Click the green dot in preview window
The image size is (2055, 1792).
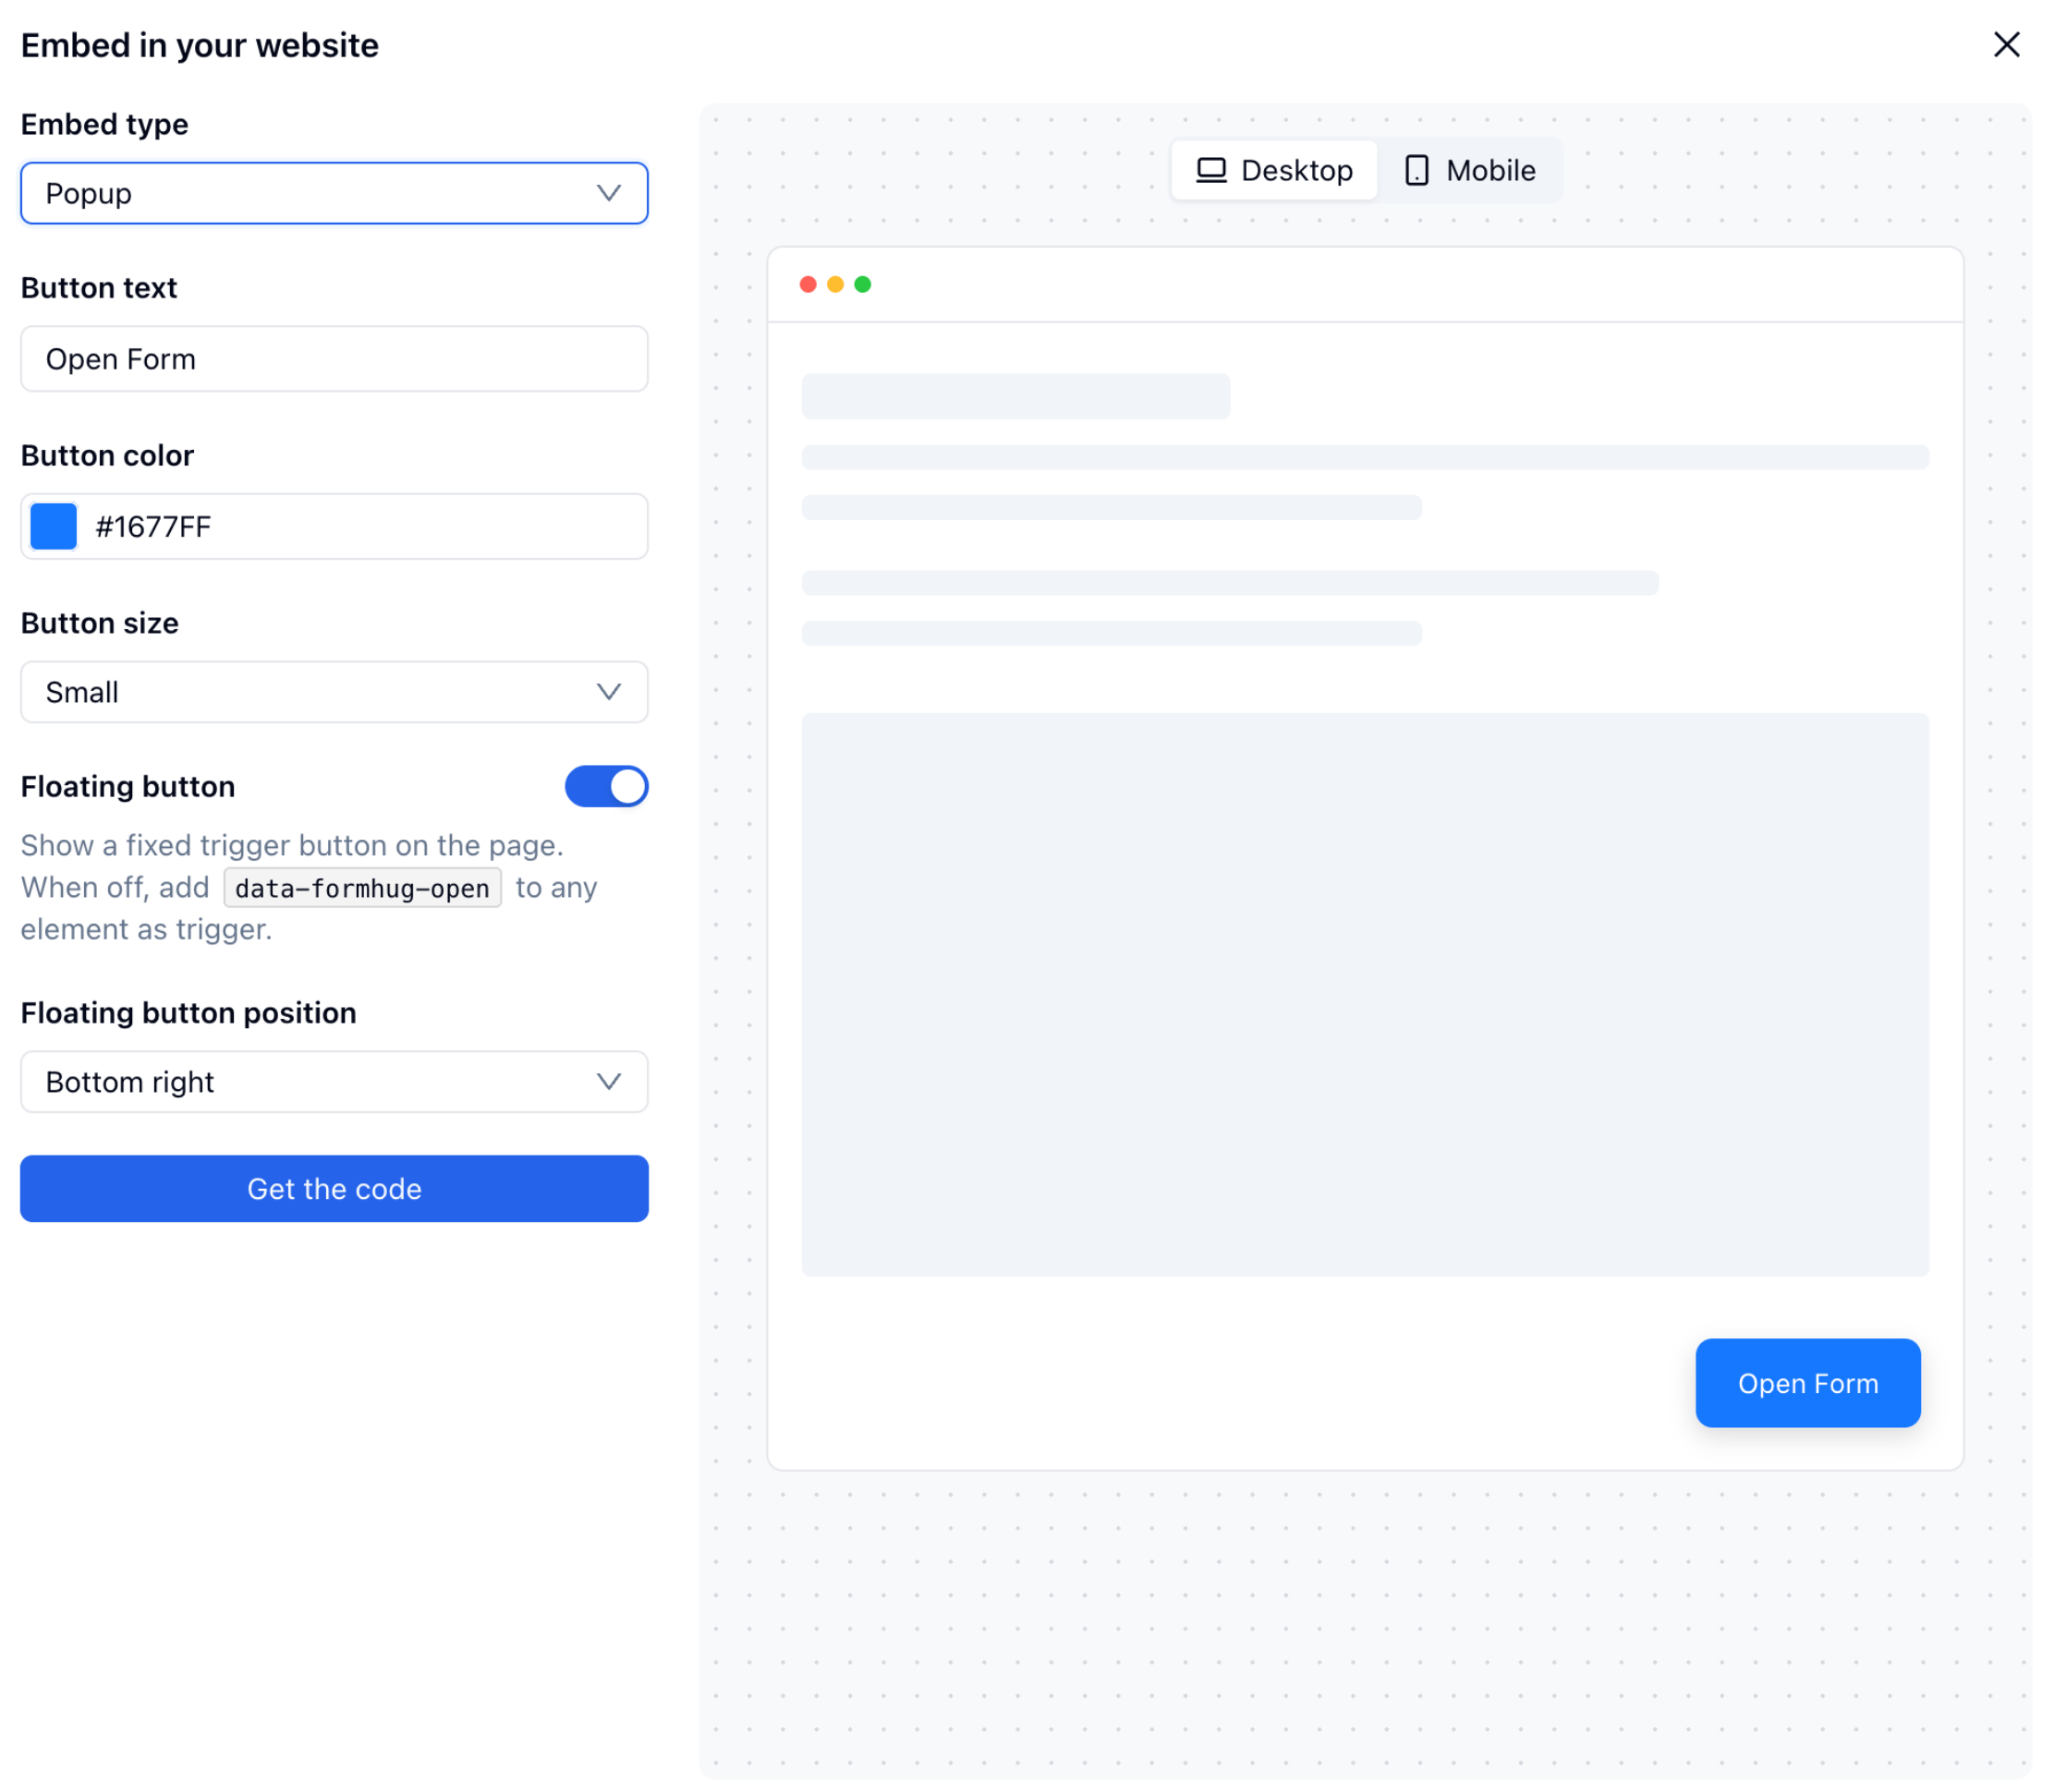(862, 285)
